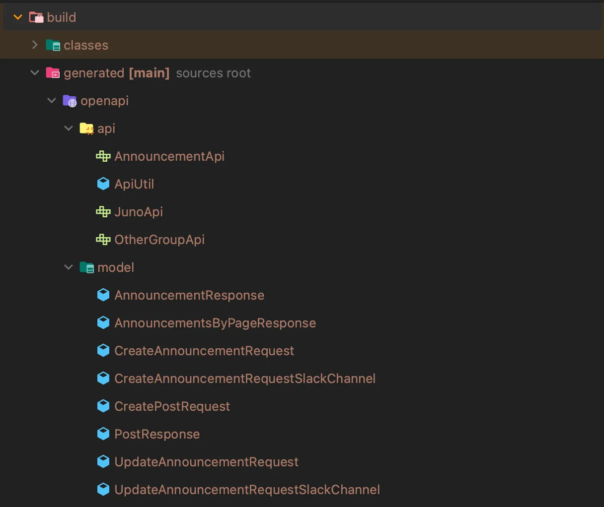
Task: Collapse the build folder chevron
Action: point(18,17)
